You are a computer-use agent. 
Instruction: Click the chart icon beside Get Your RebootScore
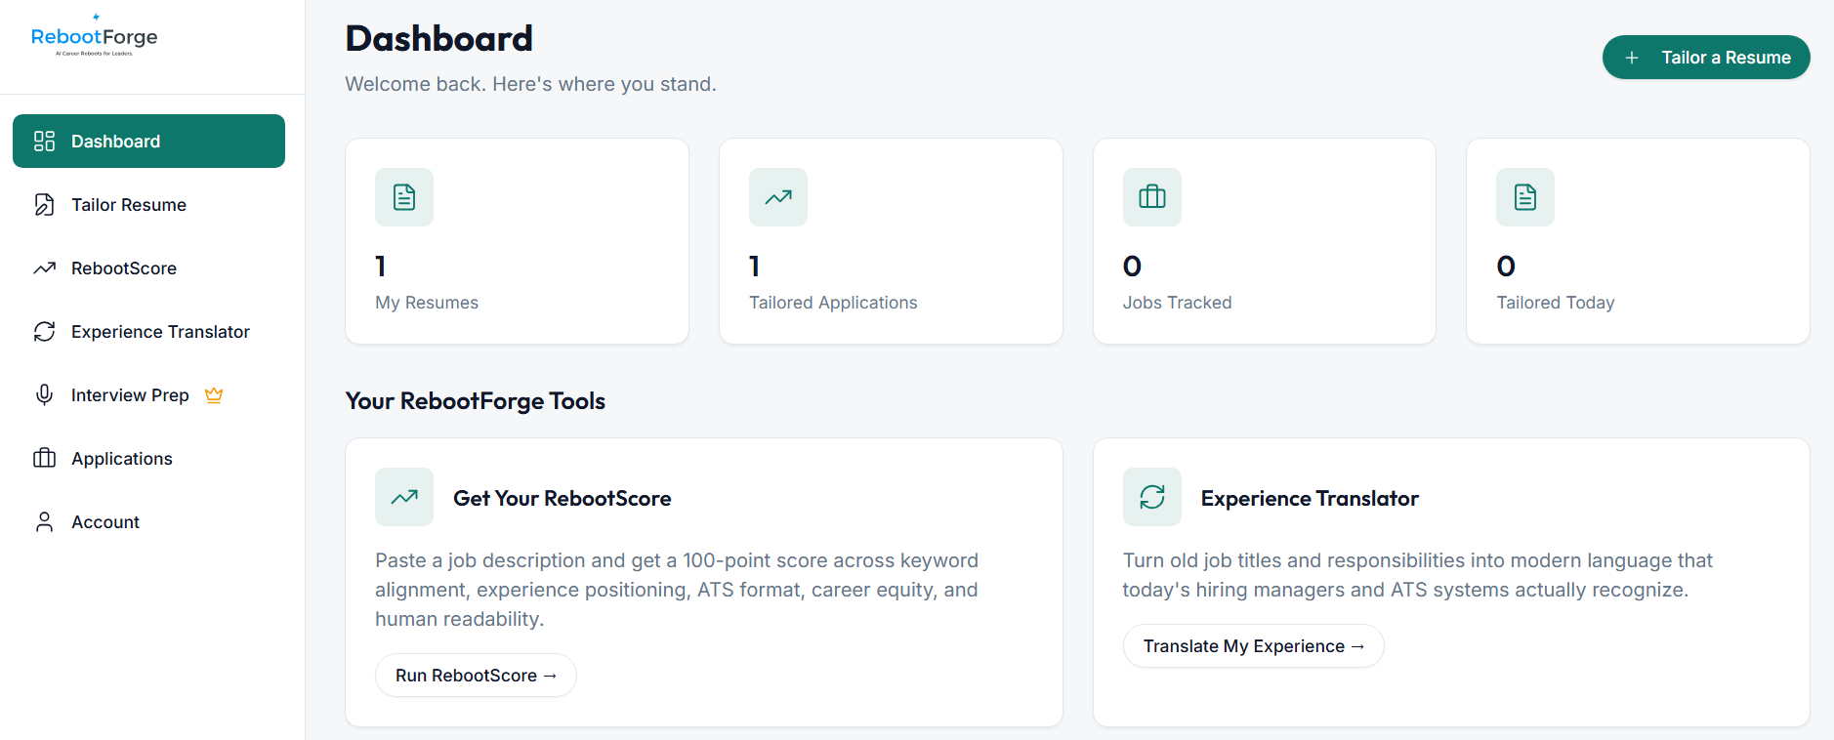pos(403,497)
